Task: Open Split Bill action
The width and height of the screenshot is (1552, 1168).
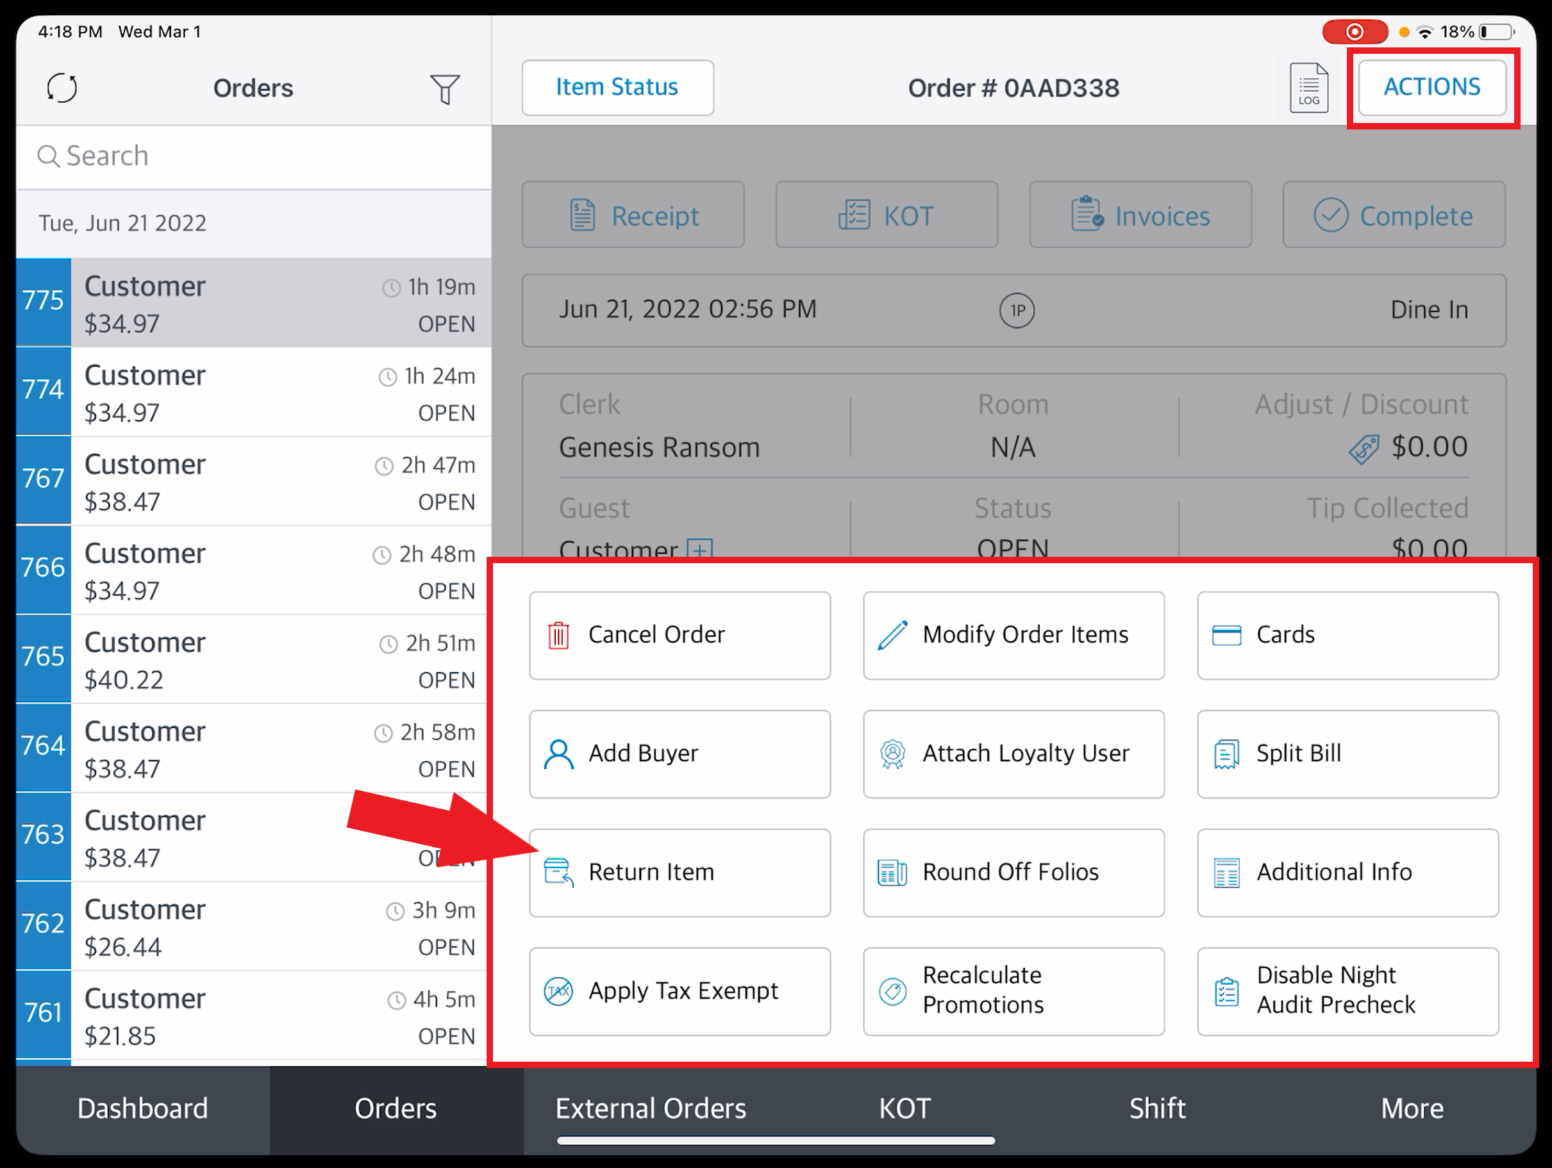Action: point(1347,753)
